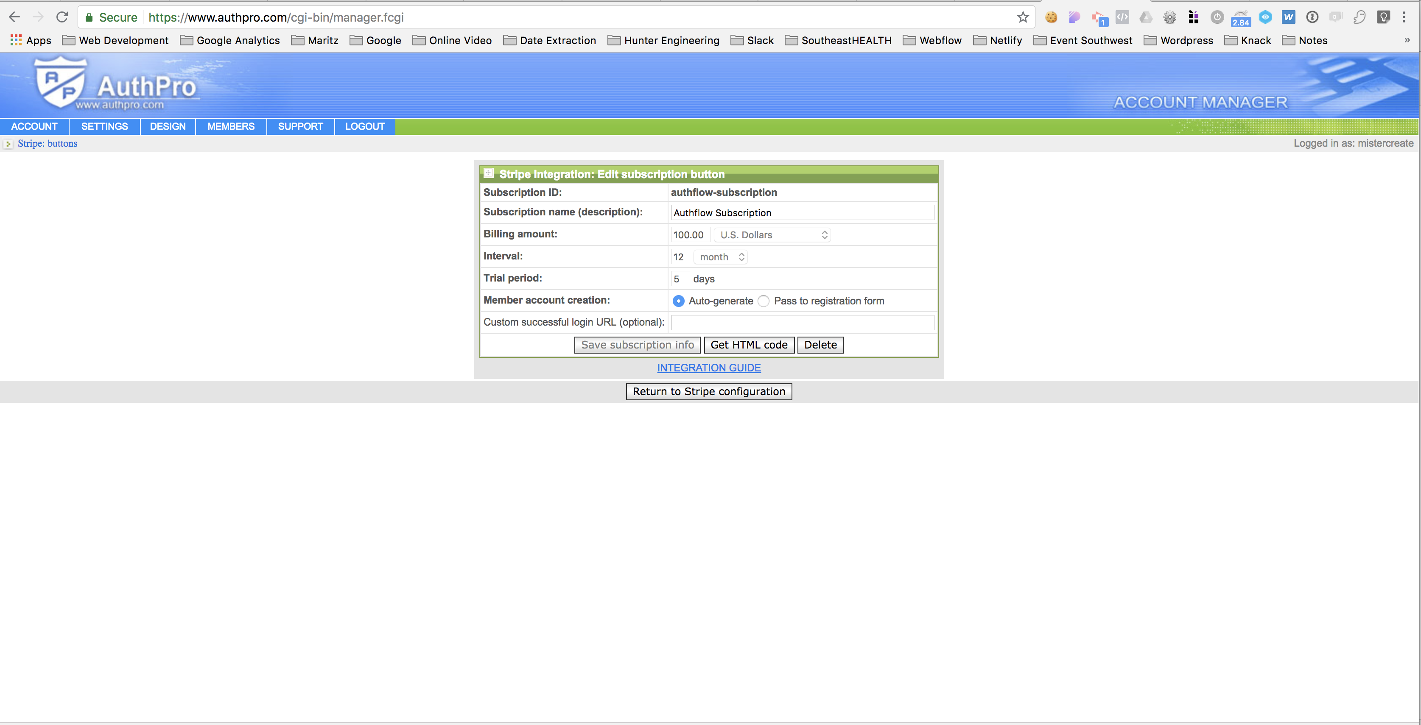Open the U.S. Dollars currency dropdown

click(x=772, y=235)
